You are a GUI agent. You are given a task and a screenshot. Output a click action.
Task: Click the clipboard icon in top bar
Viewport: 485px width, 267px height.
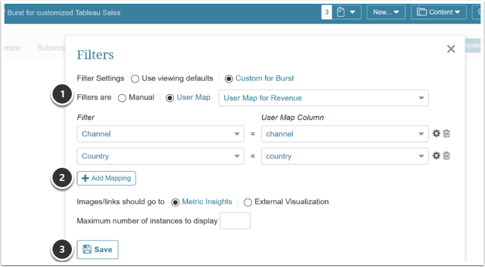pos(342,12)
